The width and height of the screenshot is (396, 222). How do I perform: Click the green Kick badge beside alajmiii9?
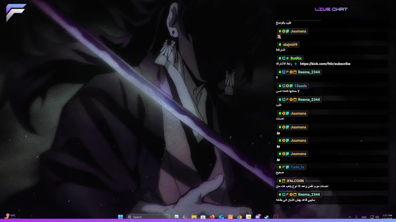click(x=280, y=45)
